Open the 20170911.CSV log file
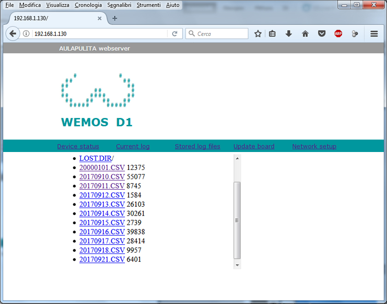 tap(102, 186)
